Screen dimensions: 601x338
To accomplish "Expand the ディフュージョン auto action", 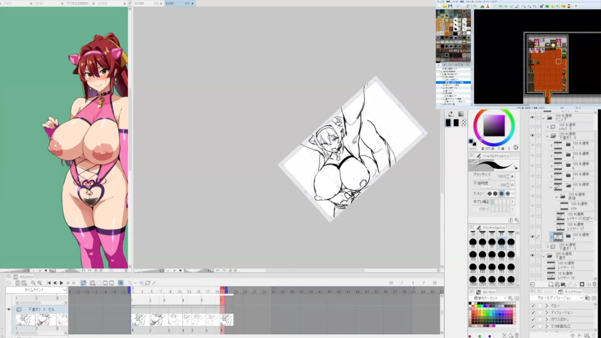I will pyautogui.click(x=547, y=313).
